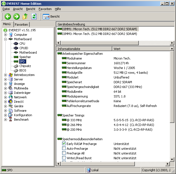176x174 pixels.
Task: Click the BIOS chip icon
Action: click(x=16, y=71)
